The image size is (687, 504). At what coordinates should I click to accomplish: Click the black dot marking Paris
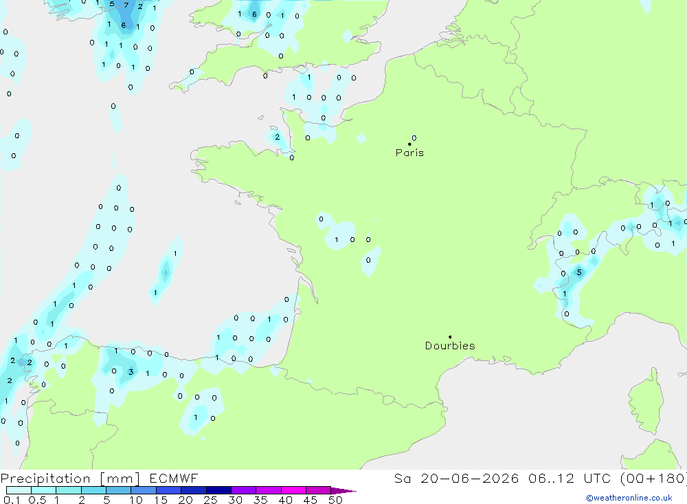409,144
